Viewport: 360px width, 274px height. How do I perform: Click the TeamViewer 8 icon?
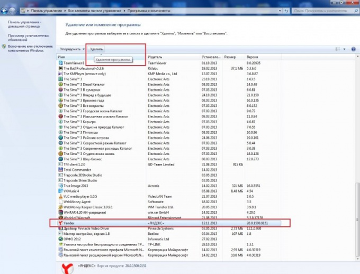point(60,63)
